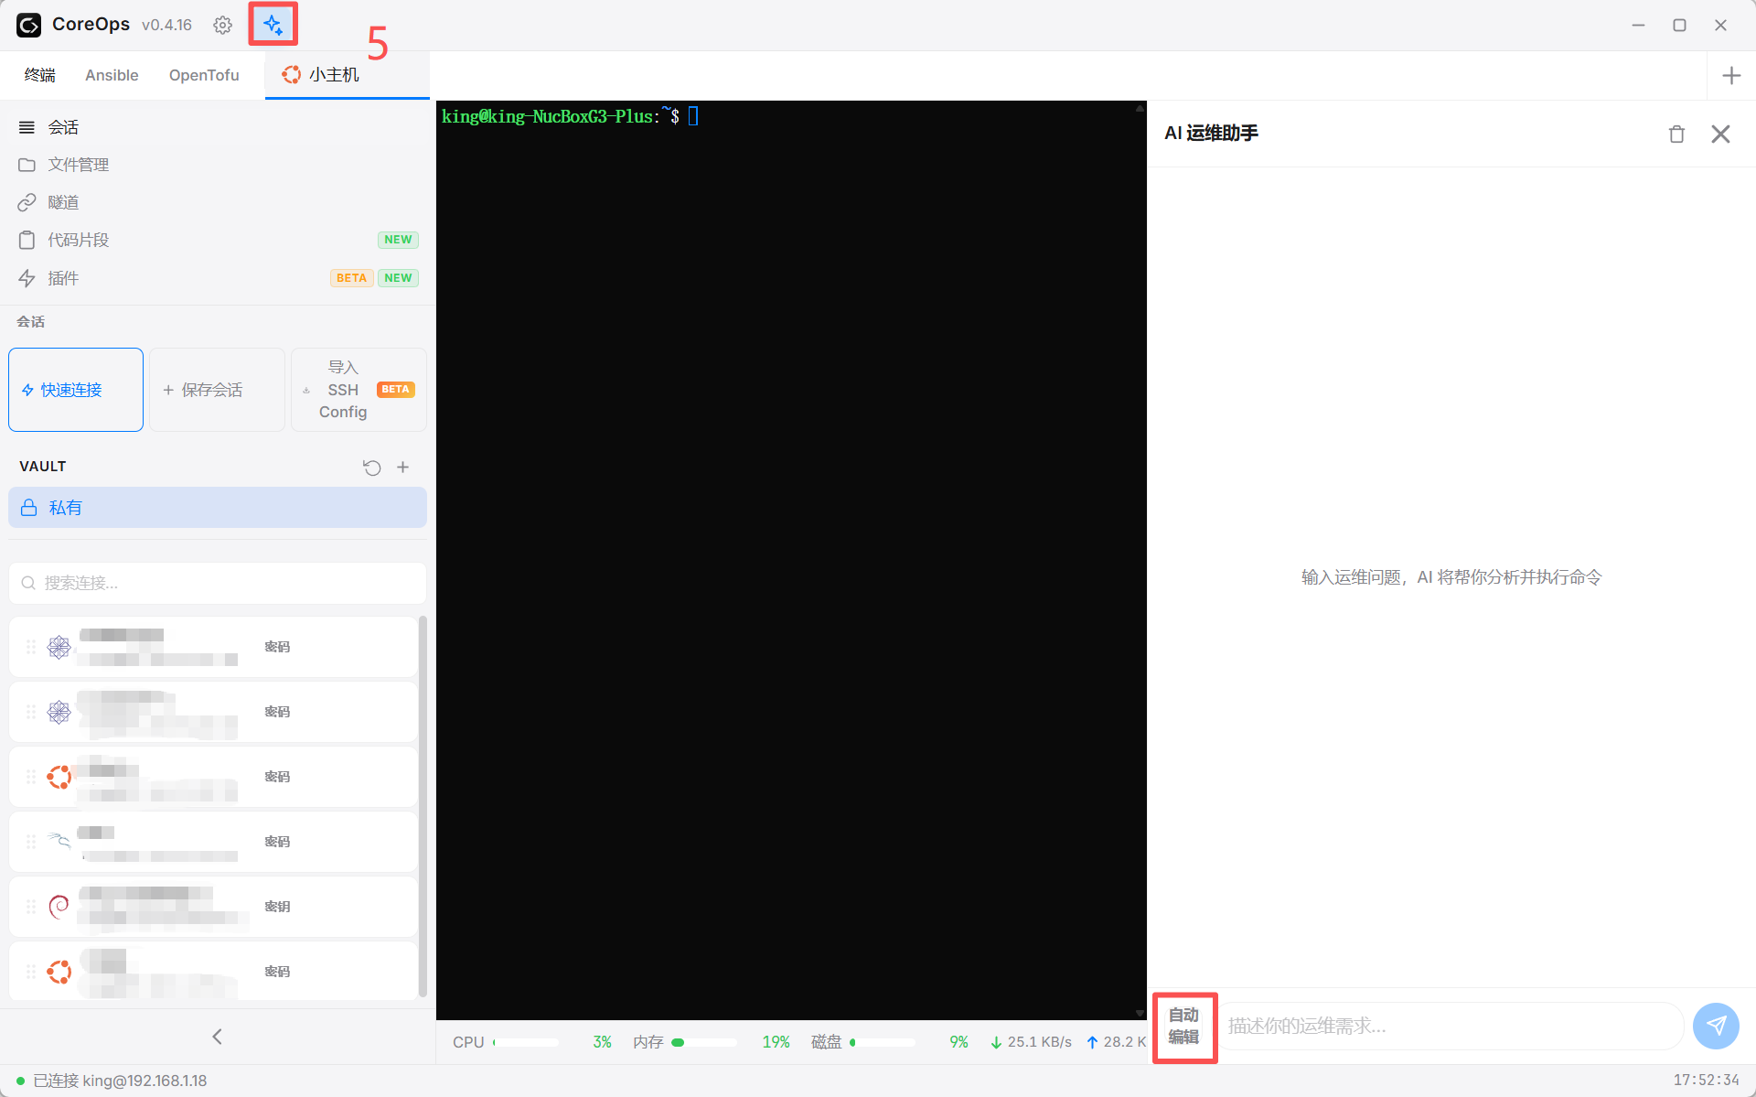
Task: Click 导入 SSH Config button
Action: click(x=359, y=390)
